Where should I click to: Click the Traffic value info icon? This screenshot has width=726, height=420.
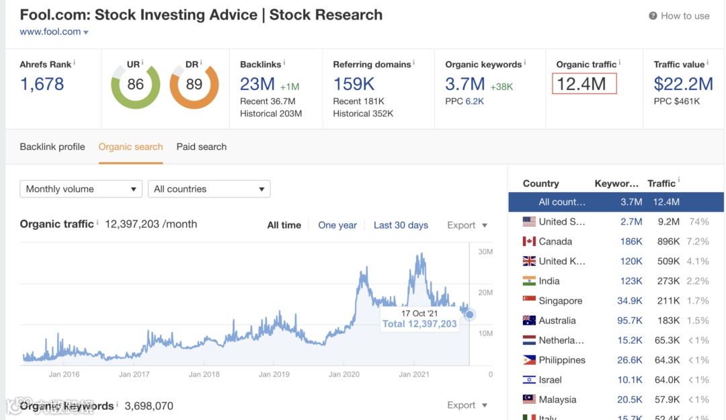[x=707, y=62]
